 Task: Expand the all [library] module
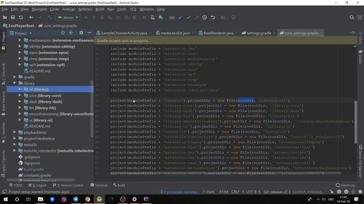point(20,90)
